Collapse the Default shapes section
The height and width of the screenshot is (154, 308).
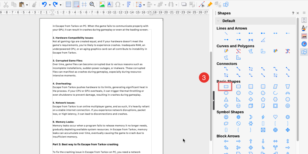click(218, 21)
